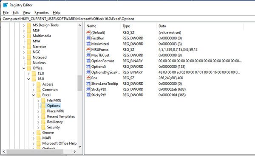Click the (Default) string value icon

tap(88, 33)
